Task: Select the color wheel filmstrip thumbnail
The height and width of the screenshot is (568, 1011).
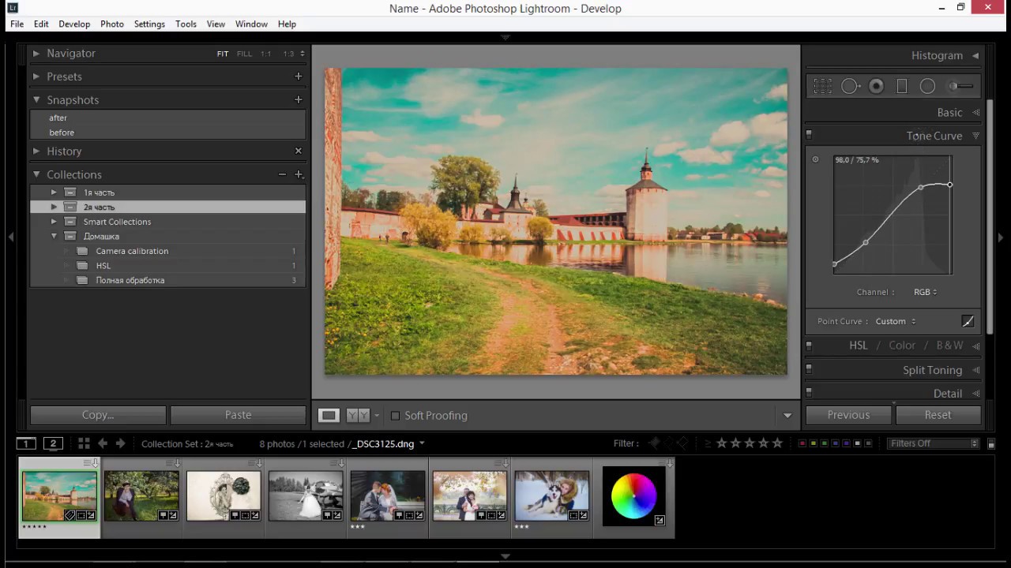Action: pyautogui.click(x=633, y=495)
